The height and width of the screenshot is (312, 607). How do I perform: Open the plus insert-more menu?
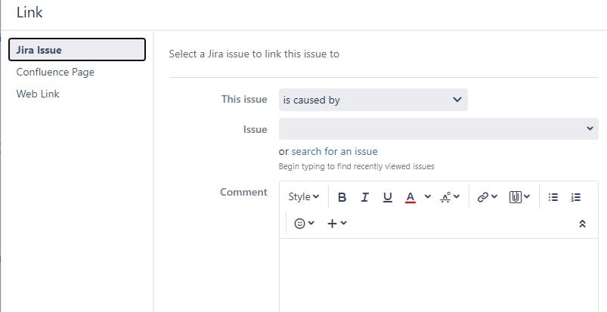pyautogui.click(x=337, y=224)
